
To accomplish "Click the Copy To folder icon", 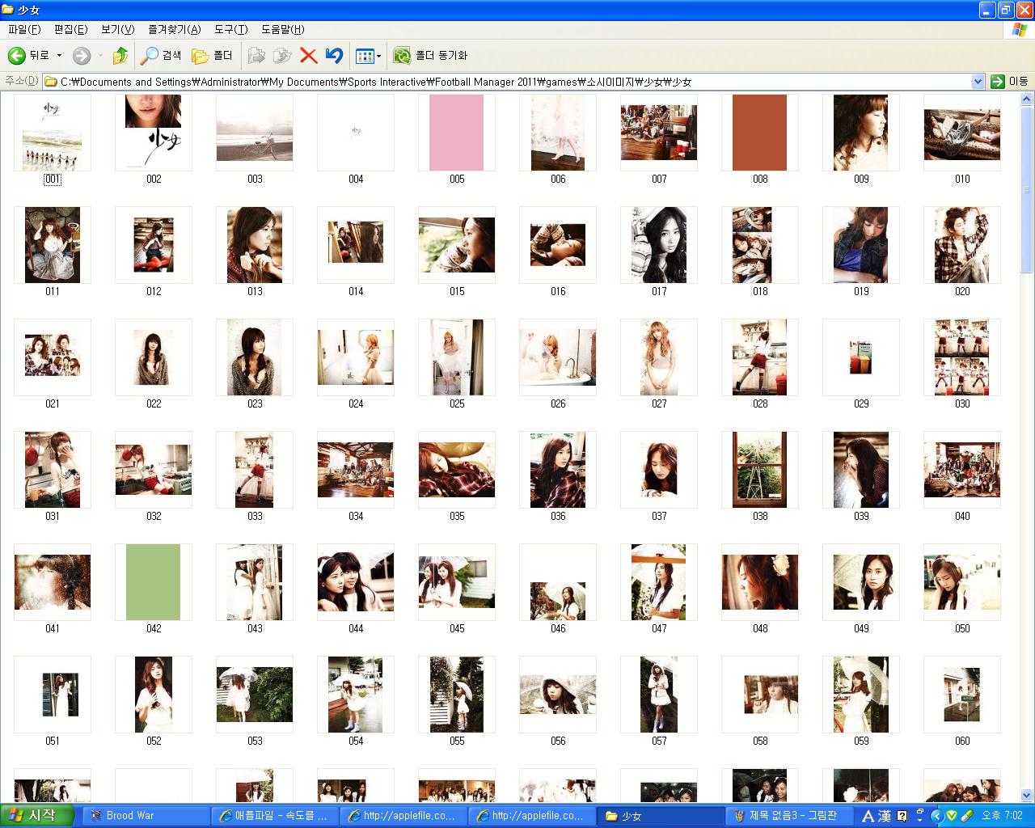I will pos(282,56).
